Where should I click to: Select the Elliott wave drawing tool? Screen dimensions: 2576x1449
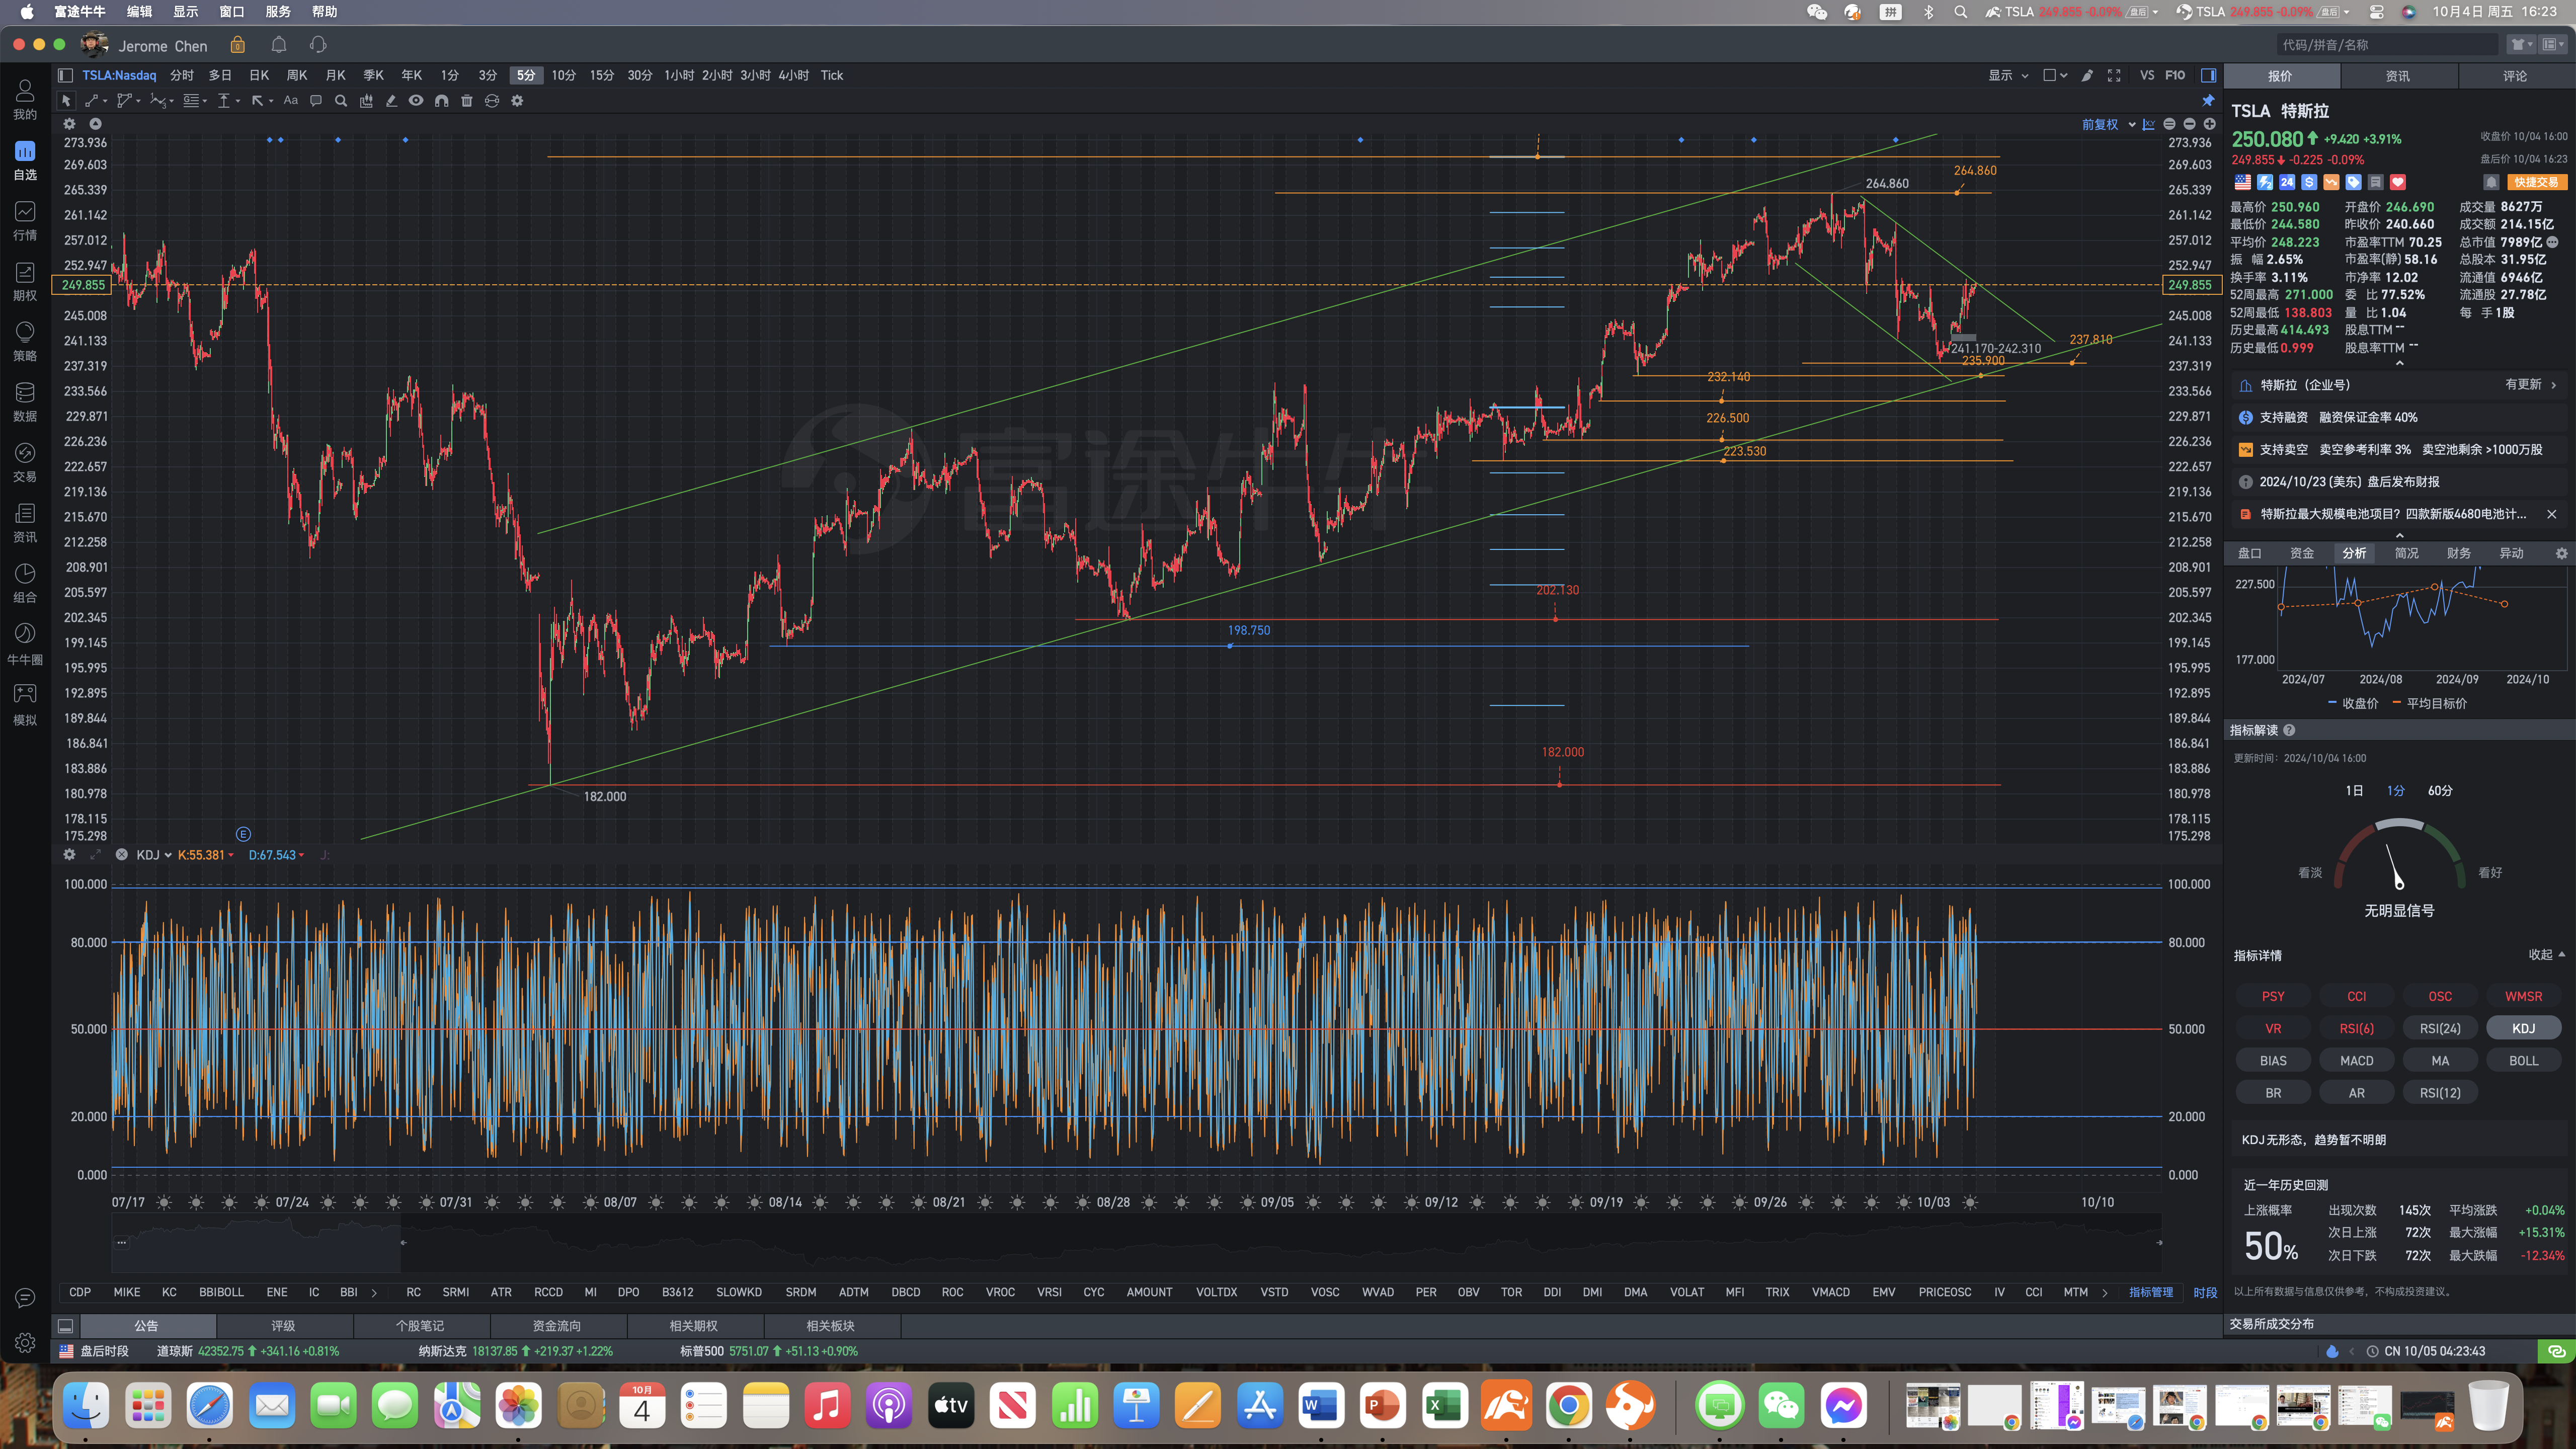tap(158, 101)
